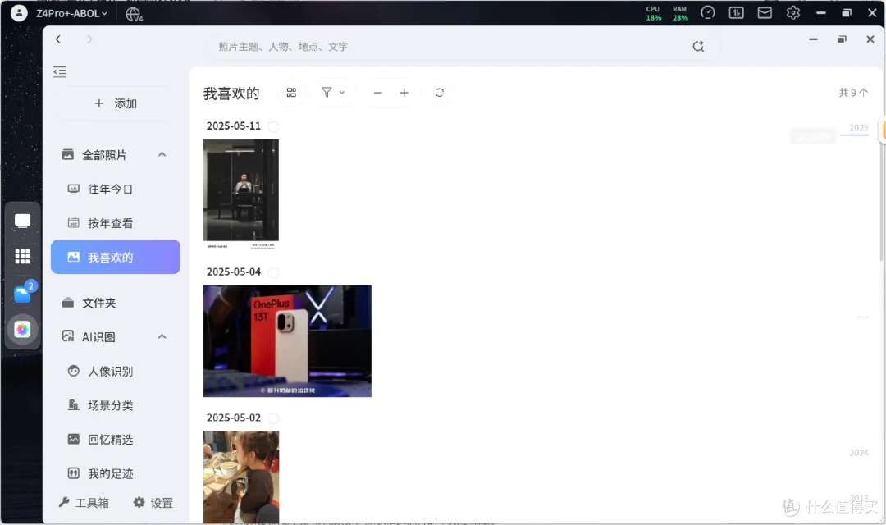
Task: Decrease thumbnail size with minus button
Action: (378, 93)
